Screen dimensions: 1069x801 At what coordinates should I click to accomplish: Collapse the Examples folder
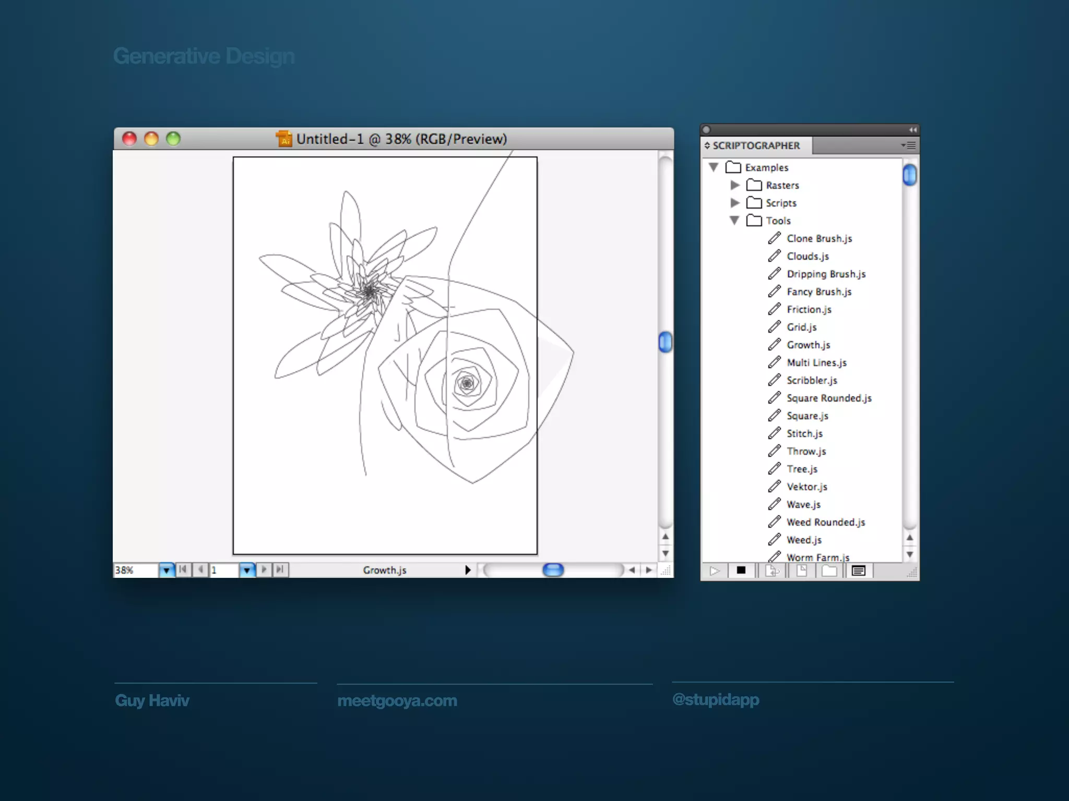(x=714, y=167)
